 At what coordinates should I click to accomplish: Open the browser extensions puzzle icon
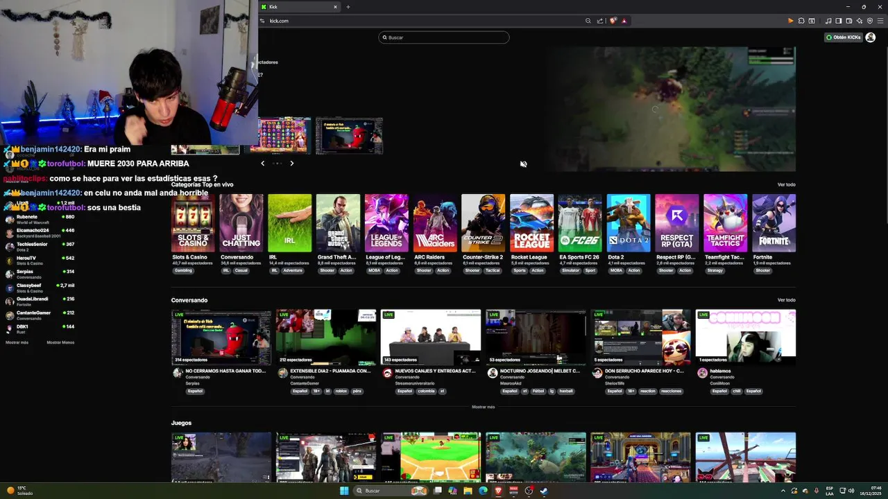coord(801,21)
